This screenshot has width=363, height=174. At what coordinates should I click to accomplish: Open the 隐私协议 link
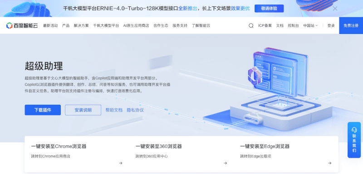tap(135, 110)
